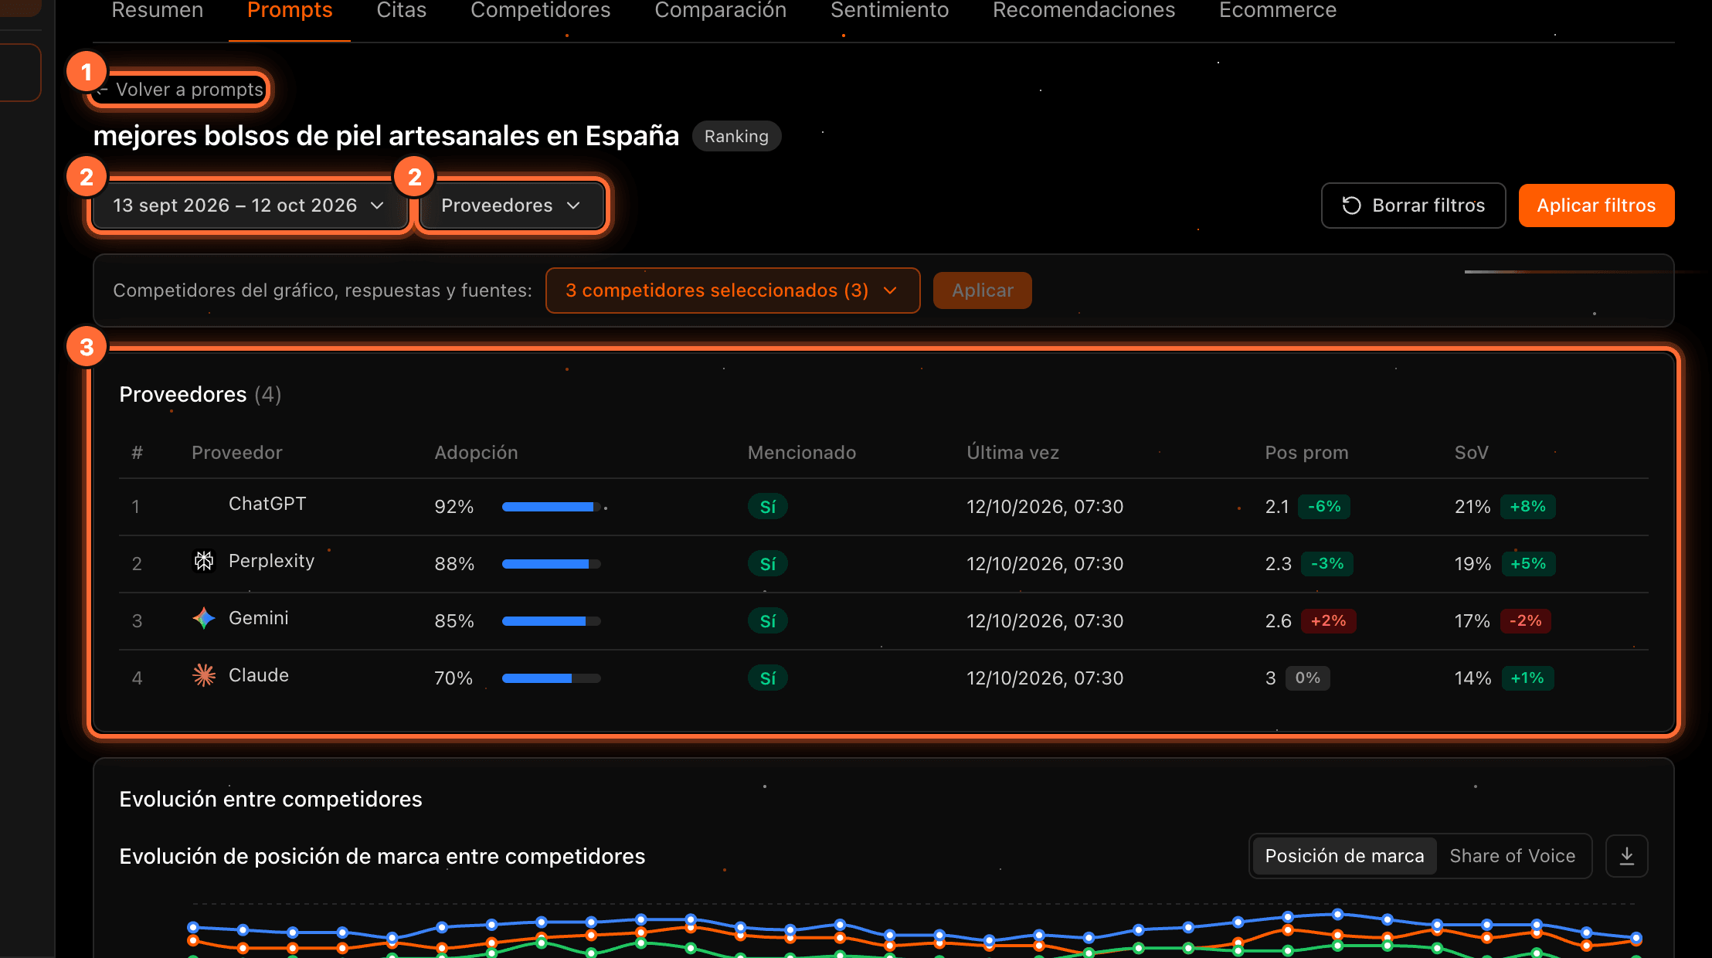Image resolution: width=1712 pixels, height=958 pixels.
Task: Click the Gemini sparkle icon
Action: [x=204, y=618]
